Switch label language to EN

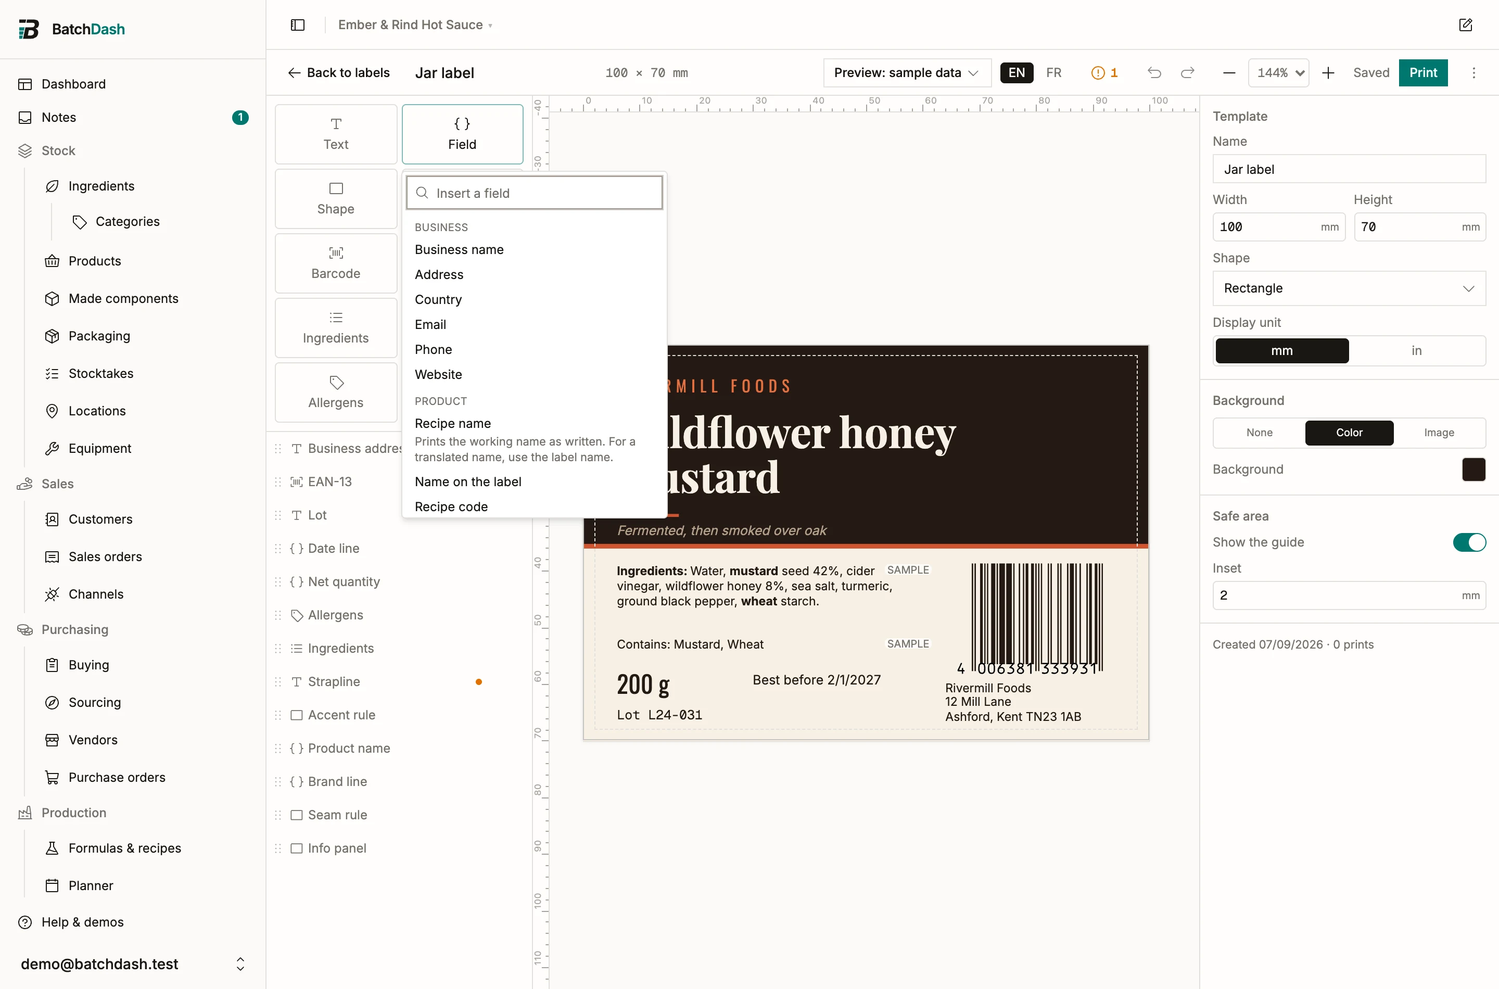[1017, 72]
